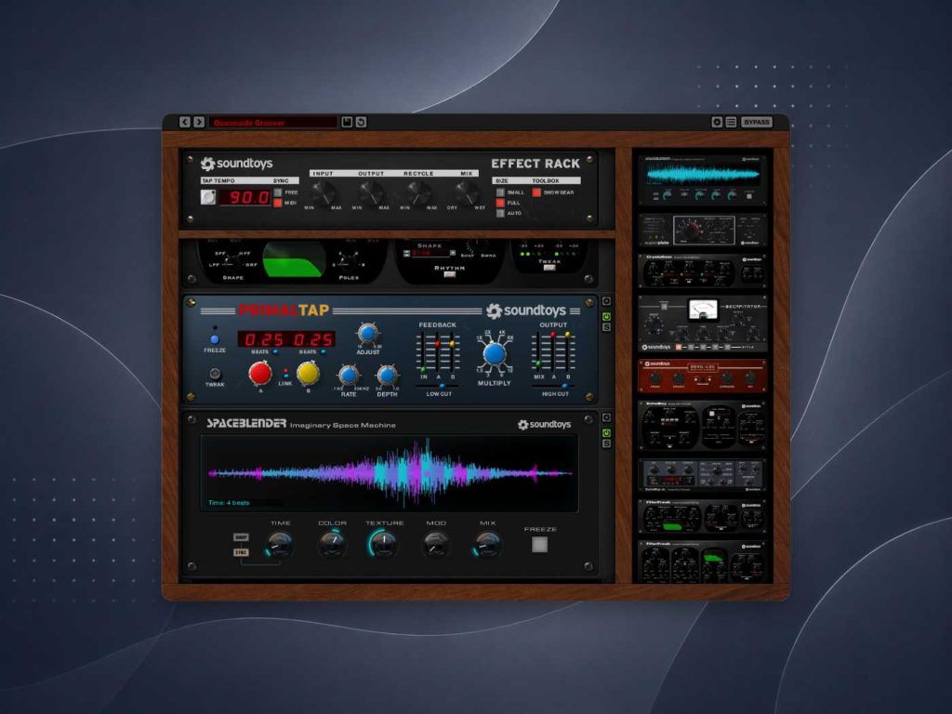Solo the PrimalTap slot
The image size is (952, 714).
606,327
